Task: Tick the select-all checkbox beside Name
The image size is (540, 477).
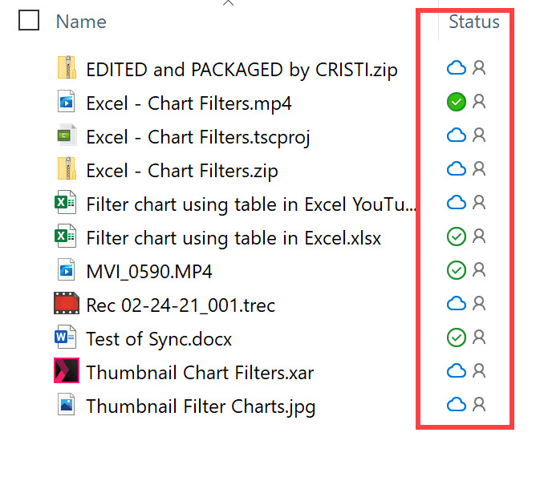Action: tap(29, 20)
